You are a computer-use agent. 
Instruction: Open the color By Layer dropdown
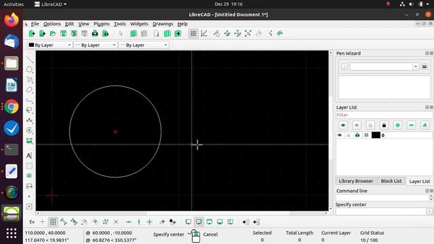point(50,45)
